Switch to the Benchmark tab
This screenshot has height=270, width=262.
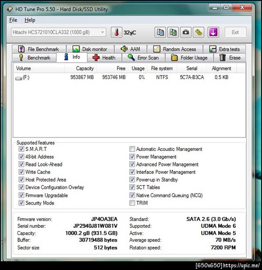tap(34, 58)
